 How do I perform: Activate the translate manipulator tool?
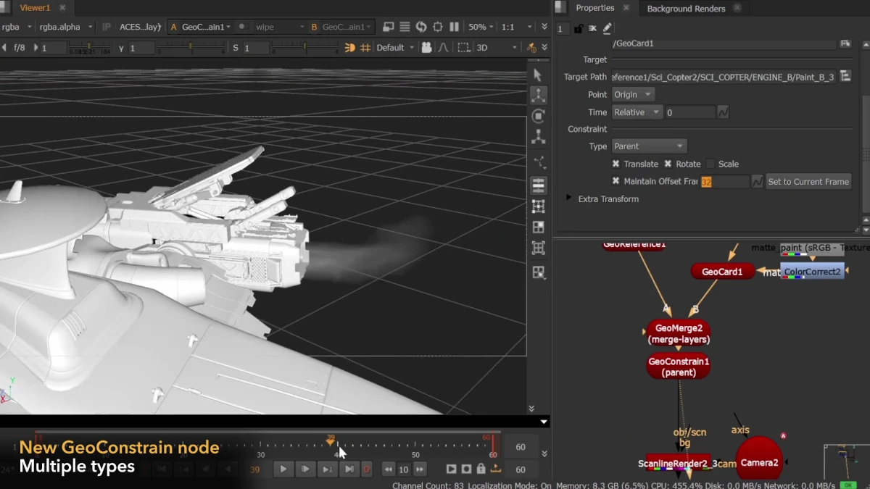pyautogui.click(x=538, y=95)
